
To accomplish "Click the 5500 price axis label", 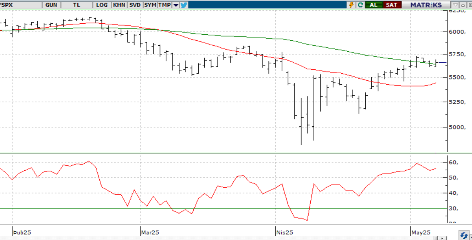I will pos(457,78).
